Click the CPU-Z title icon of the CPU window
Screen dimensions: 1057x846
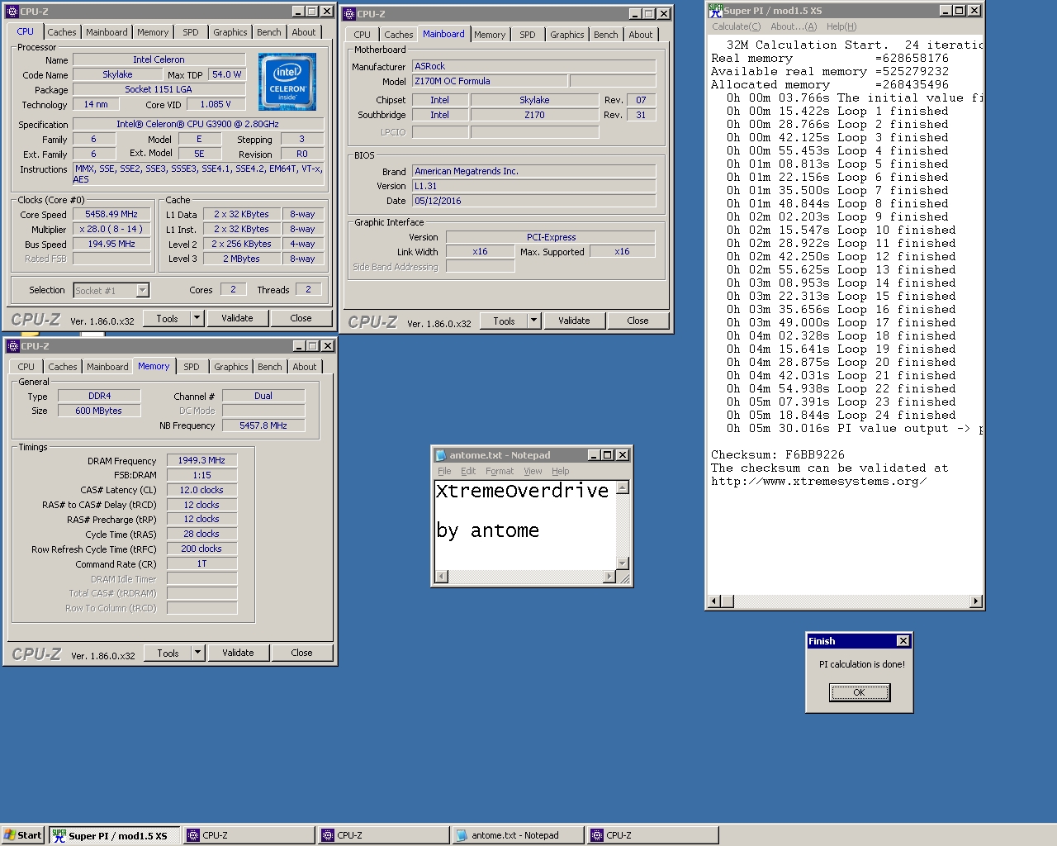(12, 12)
